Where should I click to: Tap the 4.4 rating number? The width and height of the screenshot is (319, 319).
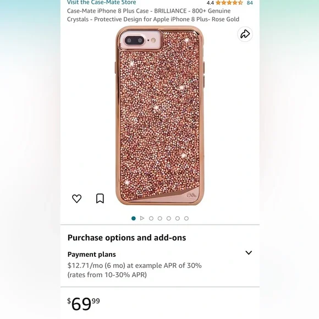[x=210, y=3]
